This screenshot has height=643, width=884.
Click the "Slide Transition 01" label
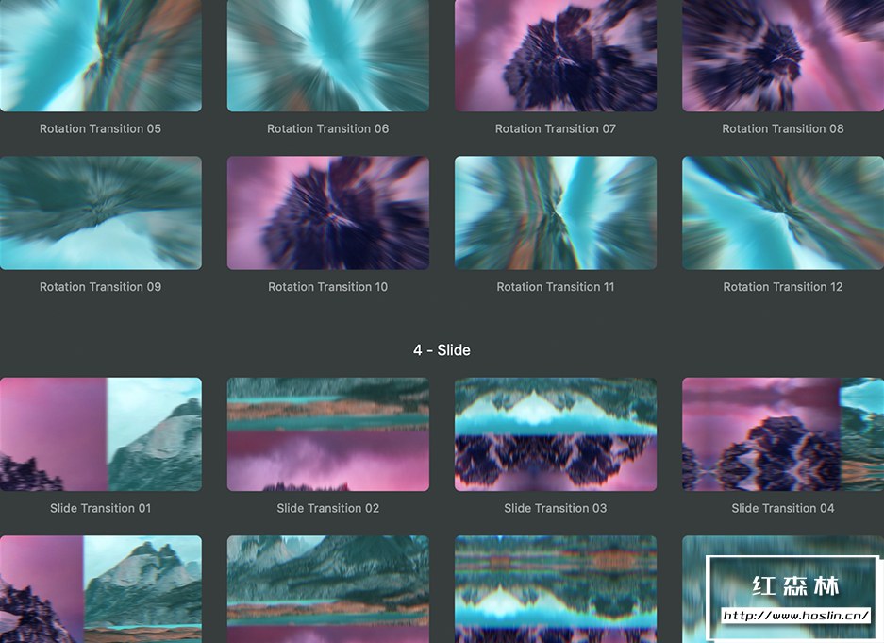(x=100, y=508)
